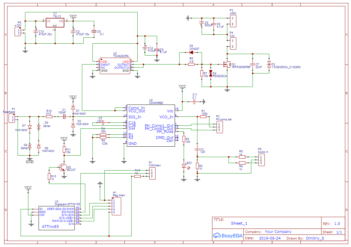
Task: Select resistor R15 1k symbol
Action: 49,177
